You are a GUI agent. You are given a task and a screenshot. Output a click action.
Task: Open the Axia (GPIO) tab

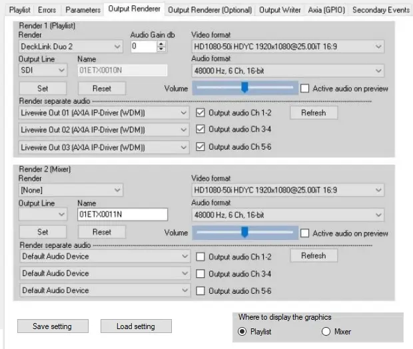click(327, 10)
